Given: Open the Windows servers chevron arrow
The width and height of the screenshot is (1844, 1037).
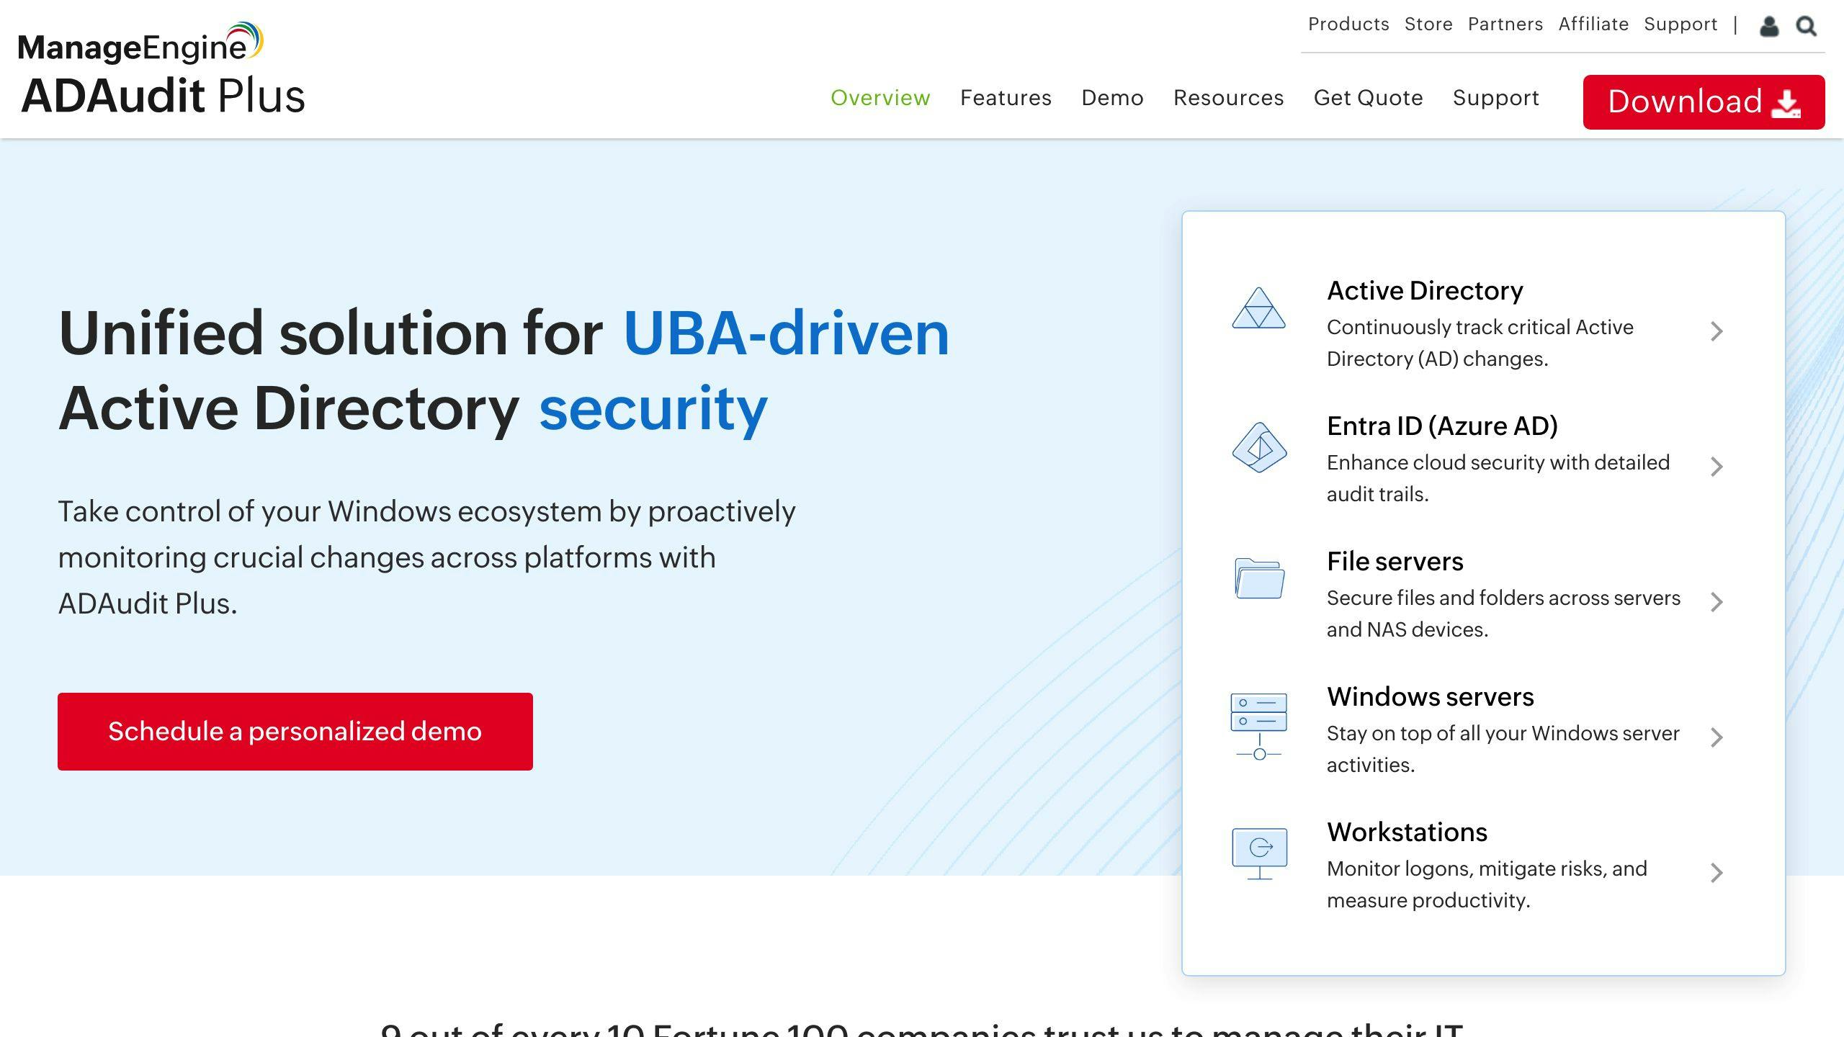Looking at the screenshot, I should tap(1717, 737).
